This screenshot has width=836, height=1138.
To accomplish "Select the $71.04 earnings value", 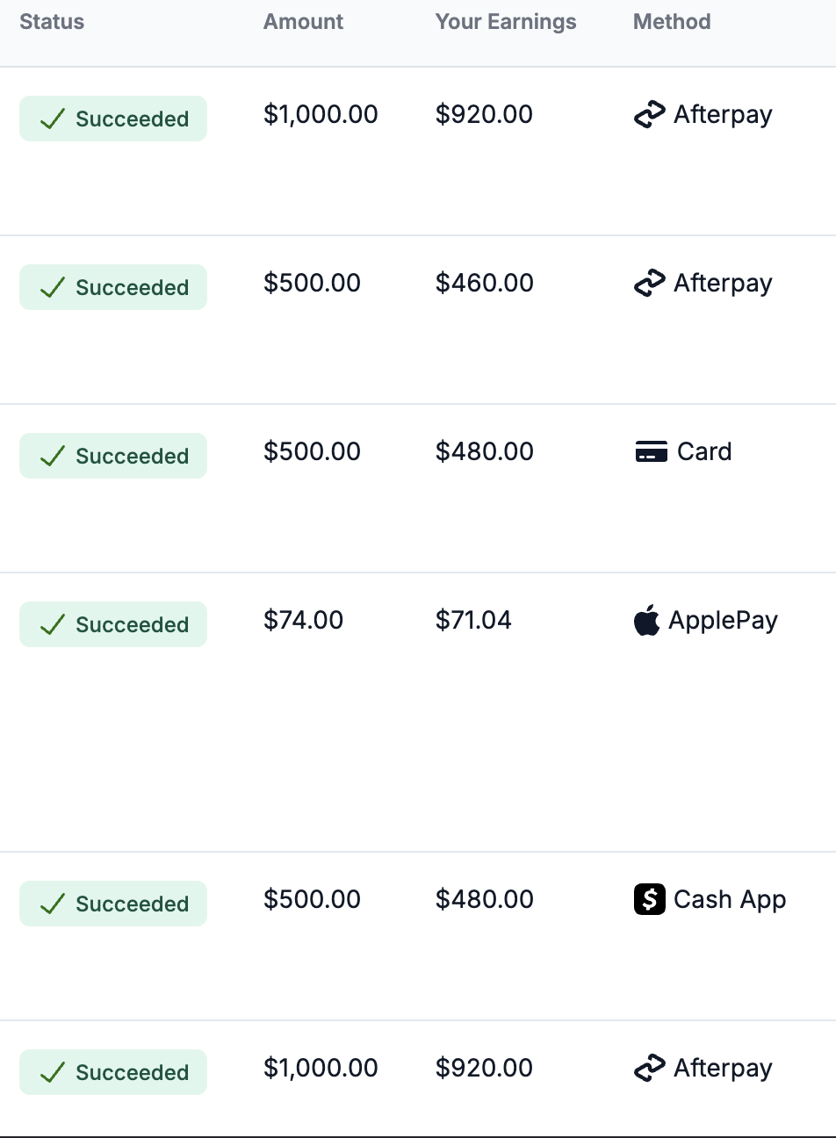I will 473,621.
